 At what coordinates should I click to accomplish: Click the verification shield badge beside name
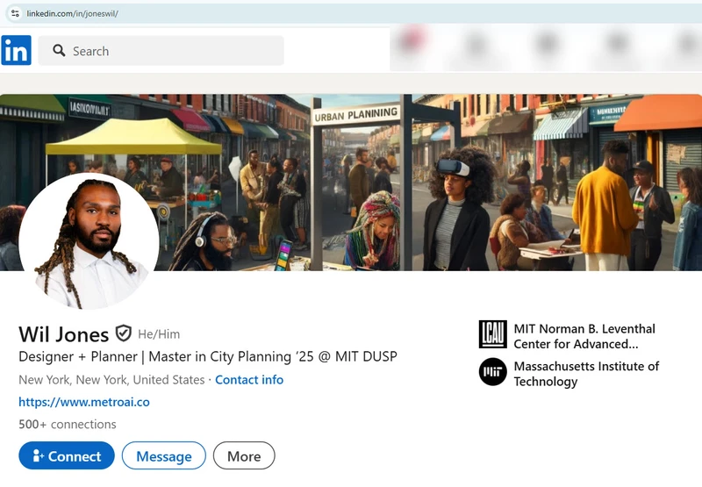[x=124, y=333]
